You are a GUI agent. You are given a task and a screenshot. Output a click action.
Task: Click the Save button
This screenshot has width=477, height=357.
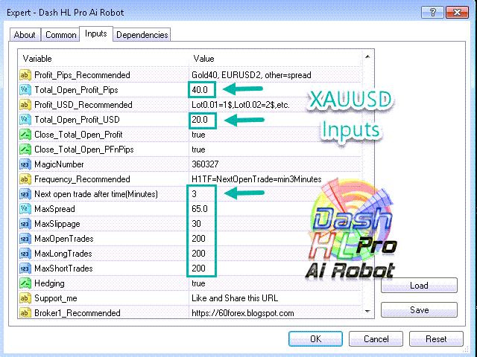[419, 310]
